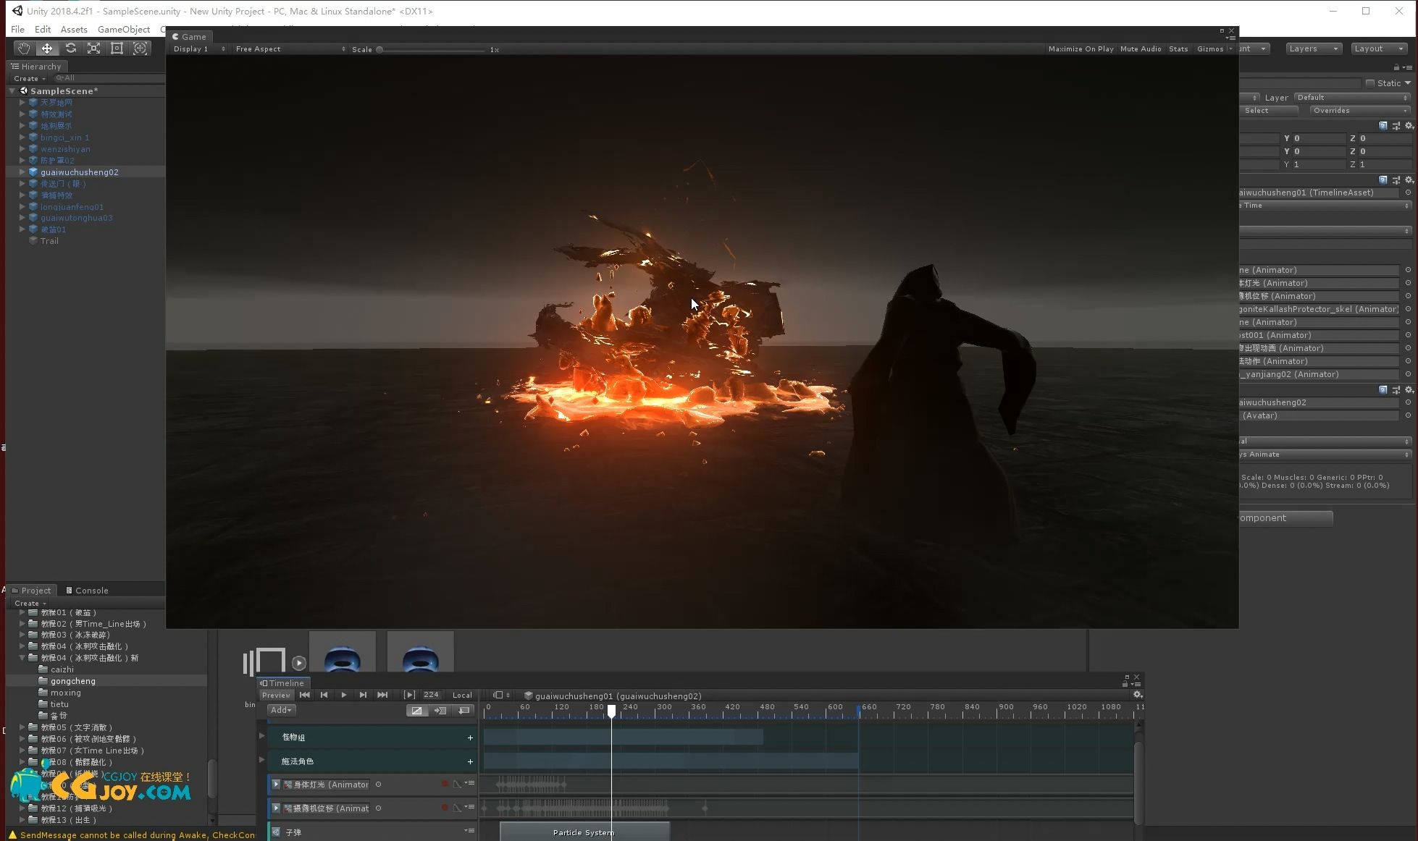Click the Maximize On Play button
This screenshot has height=841, width=1418.
click(x=1081, y=48)
